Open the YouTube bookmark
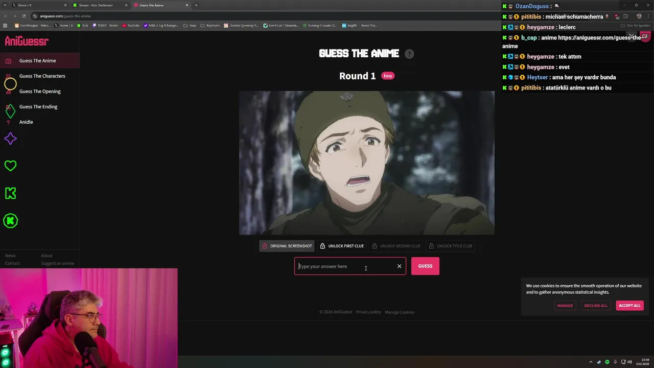The height and width of the screenshot is (368, 654). [x=131, y=25]
